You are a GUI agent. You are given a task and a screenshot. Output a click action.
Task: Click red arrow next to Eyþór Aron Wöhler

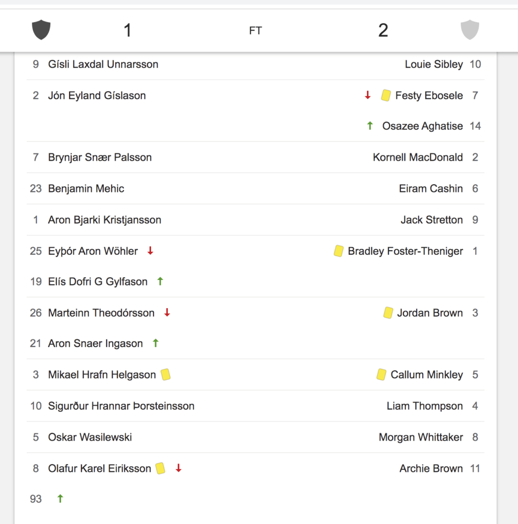click(150, 251)
